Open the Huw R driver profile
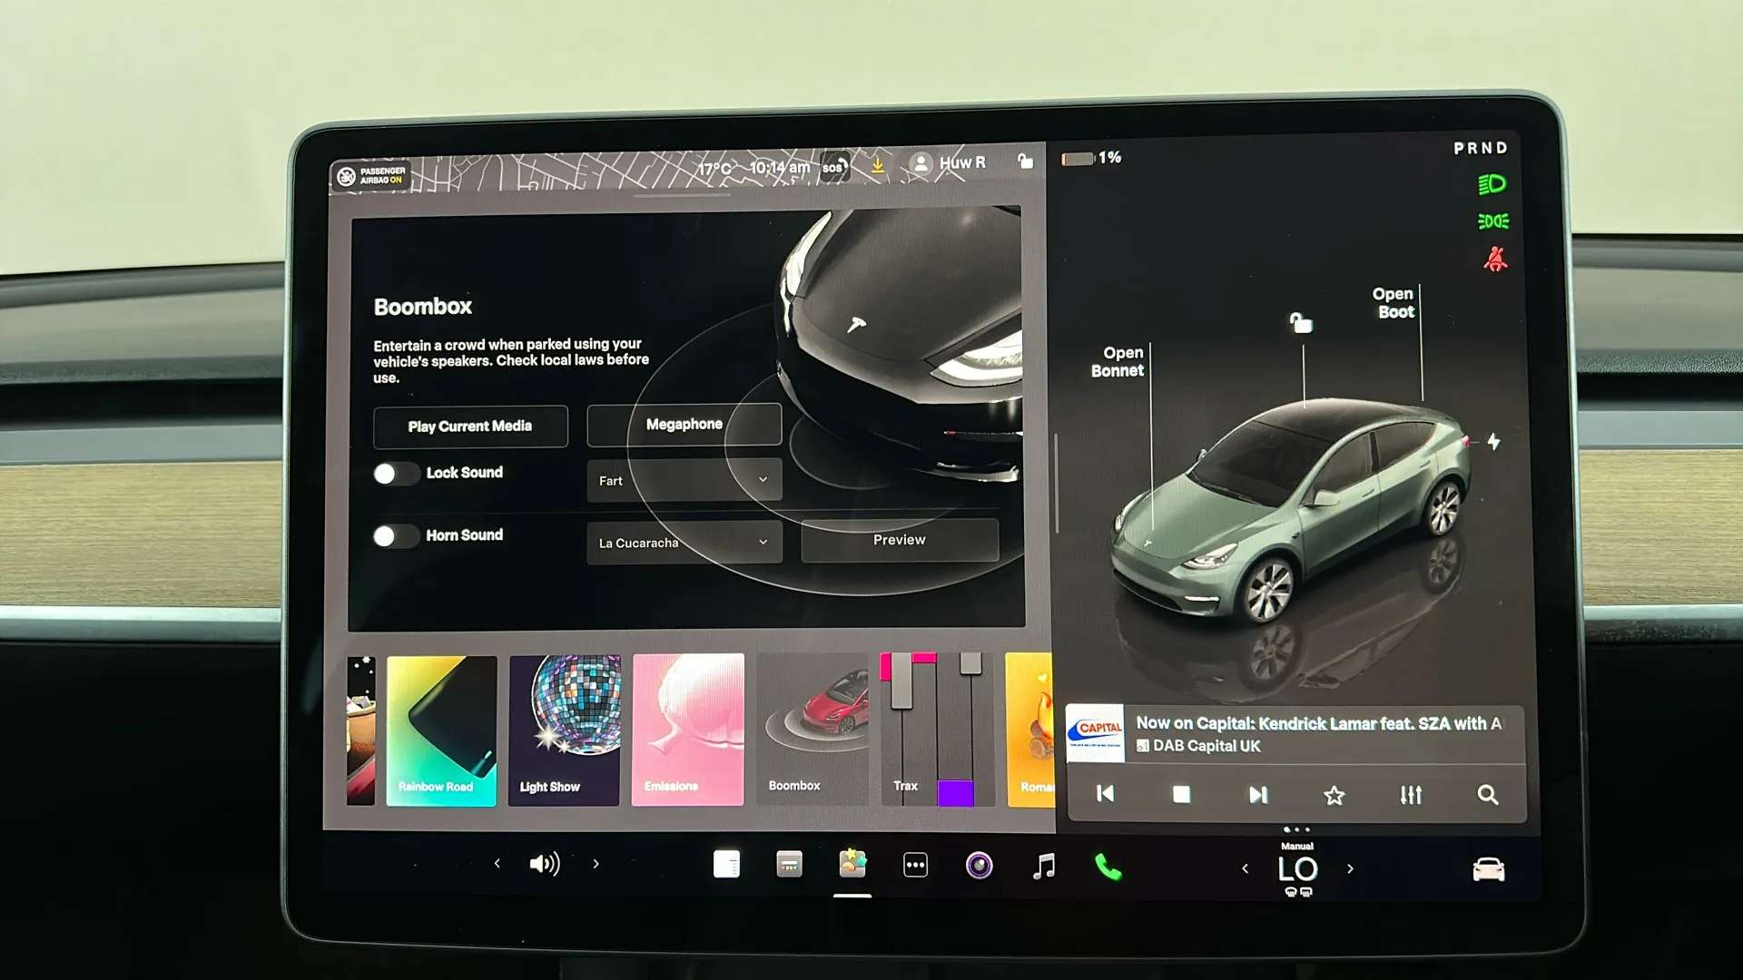The image size is (1743, 980). pos(948,162)
